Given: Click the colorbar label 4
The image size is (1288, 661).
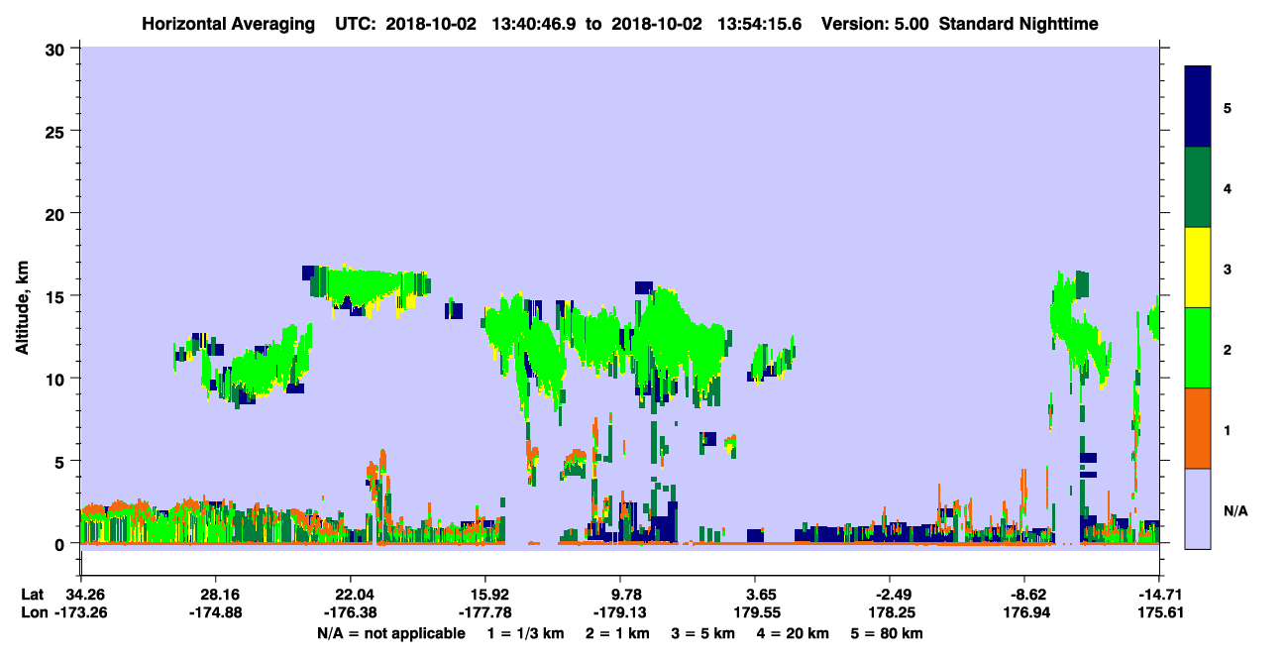Looking at the screenshot, I should [x=1228, y=187].
